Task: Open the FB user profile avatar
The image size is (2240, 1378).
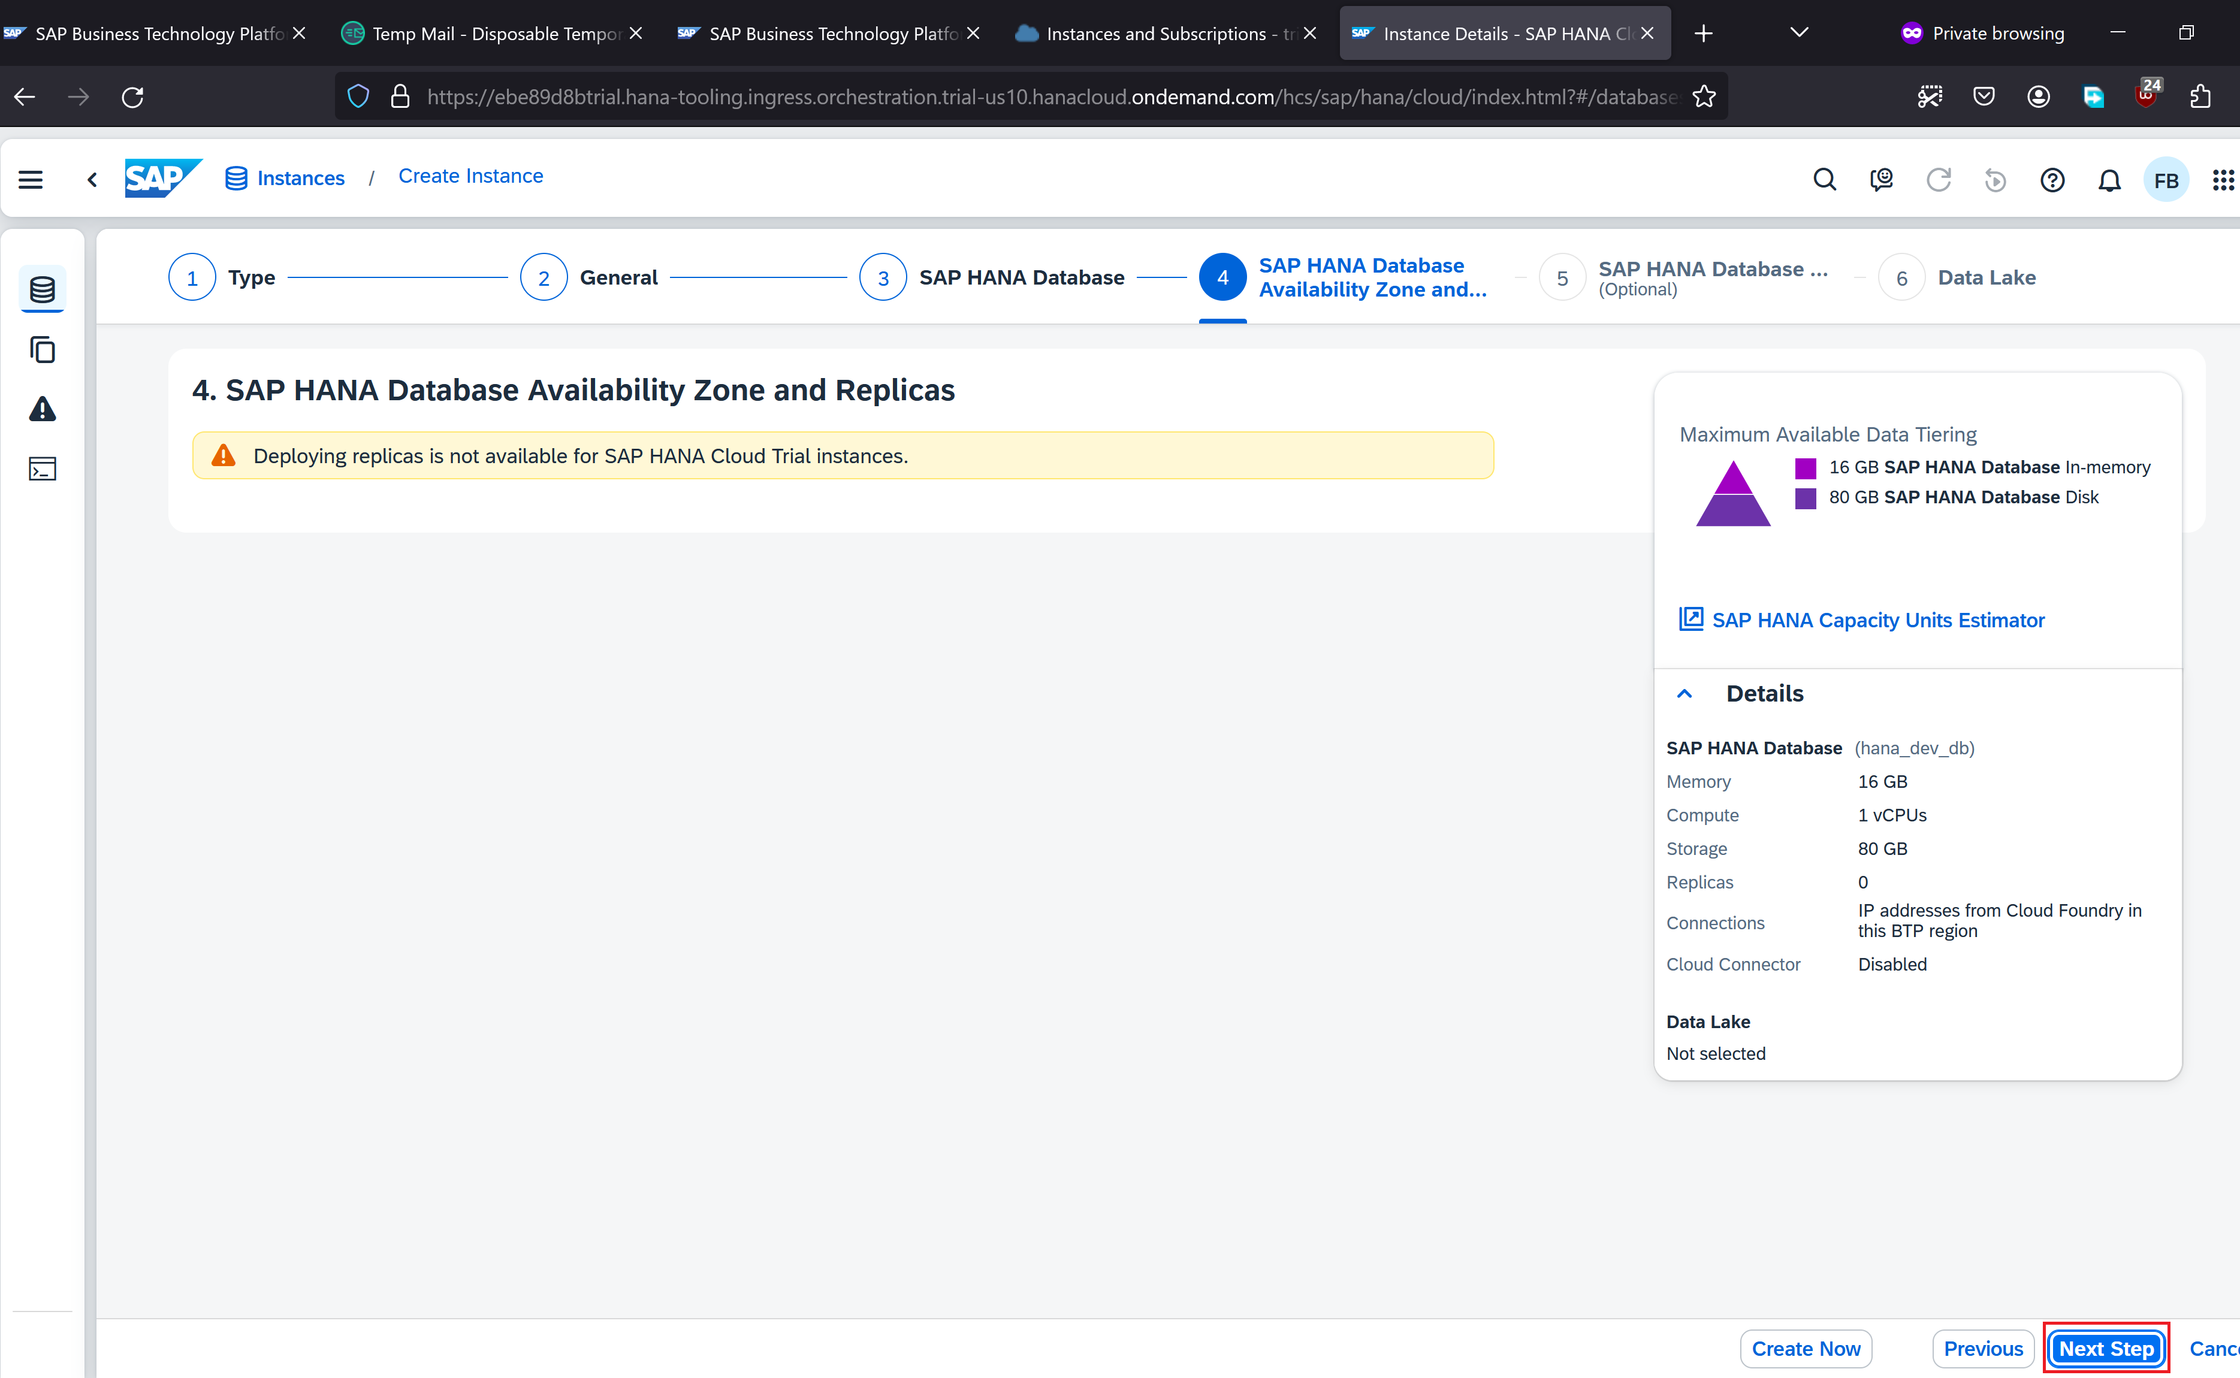Action: pyautogui.click(x=2165, y=180)
